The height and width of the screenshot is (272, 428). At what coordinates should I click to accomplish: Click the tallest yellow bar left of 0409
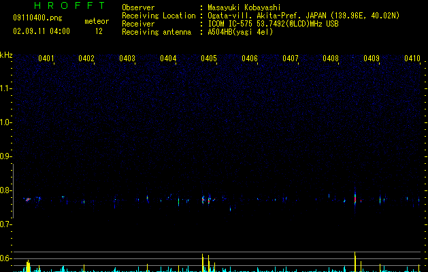[355, 262]
